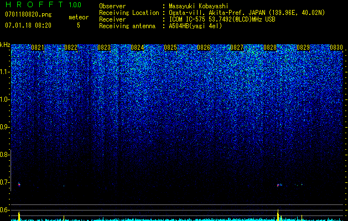This screenshot has width=348, height=221.
Task: Select the A504HB(yagi 4el) antenna text
Action: click(195, 26)
